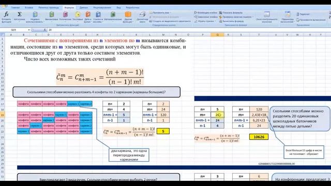Click the AutoSum sigma icon
This screenshot has width=331, height=186.
point(20,14)
